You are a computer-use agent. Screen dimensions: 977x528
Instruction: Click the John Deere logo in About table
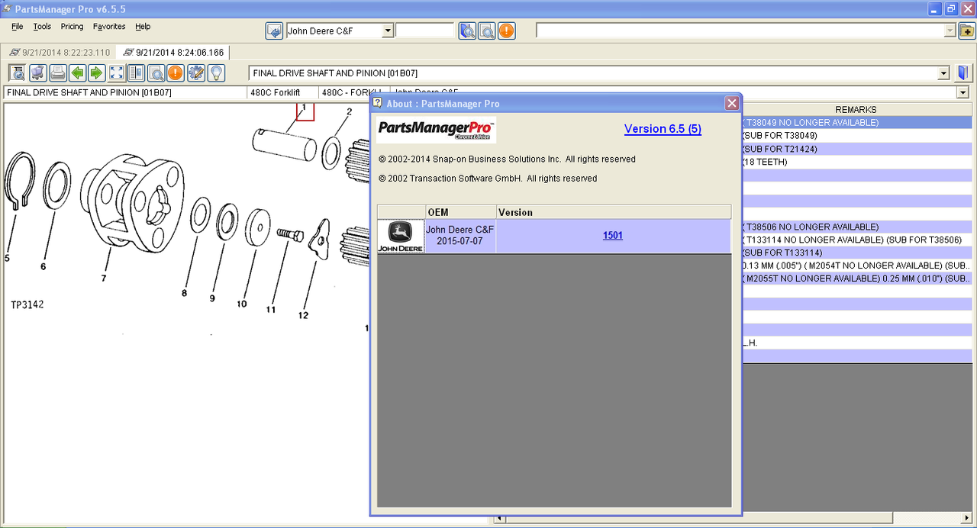coord(401,237)
